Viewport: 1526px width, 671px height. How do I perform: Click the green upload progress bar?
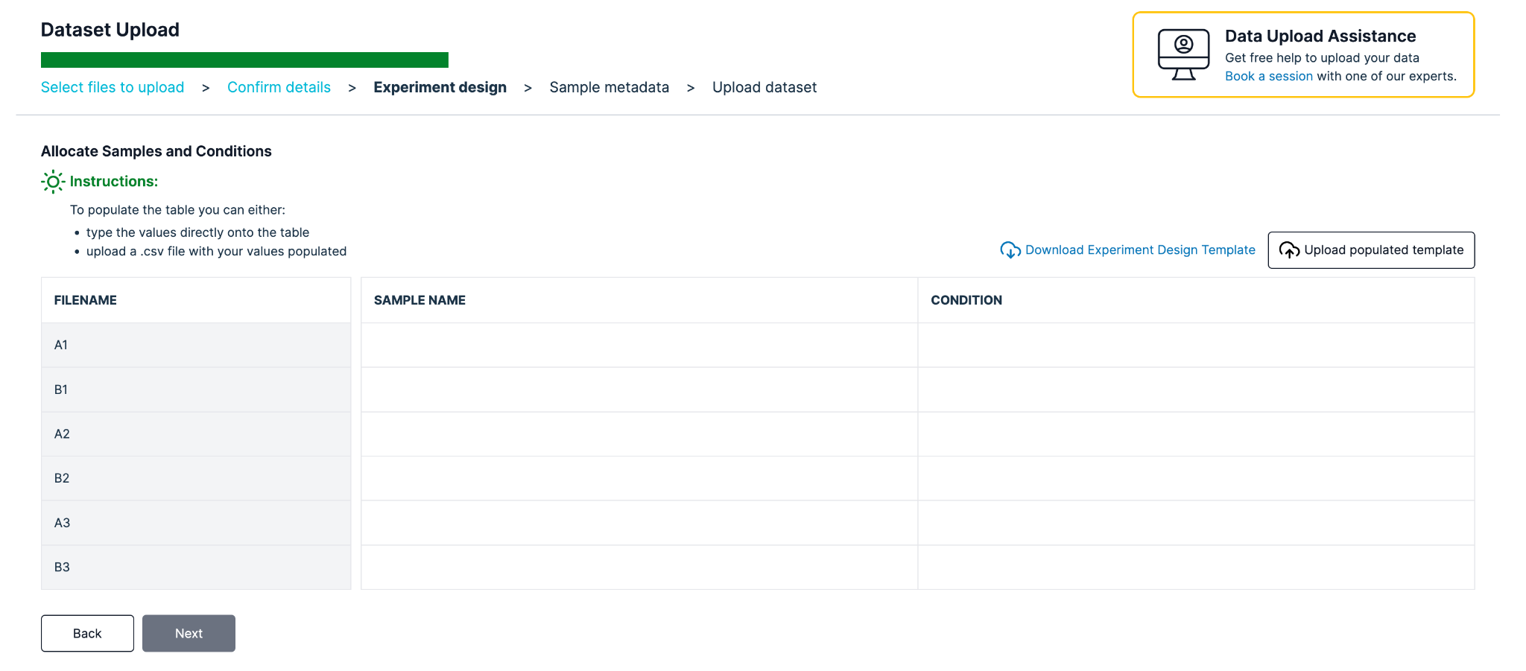(x=244, y=60)
